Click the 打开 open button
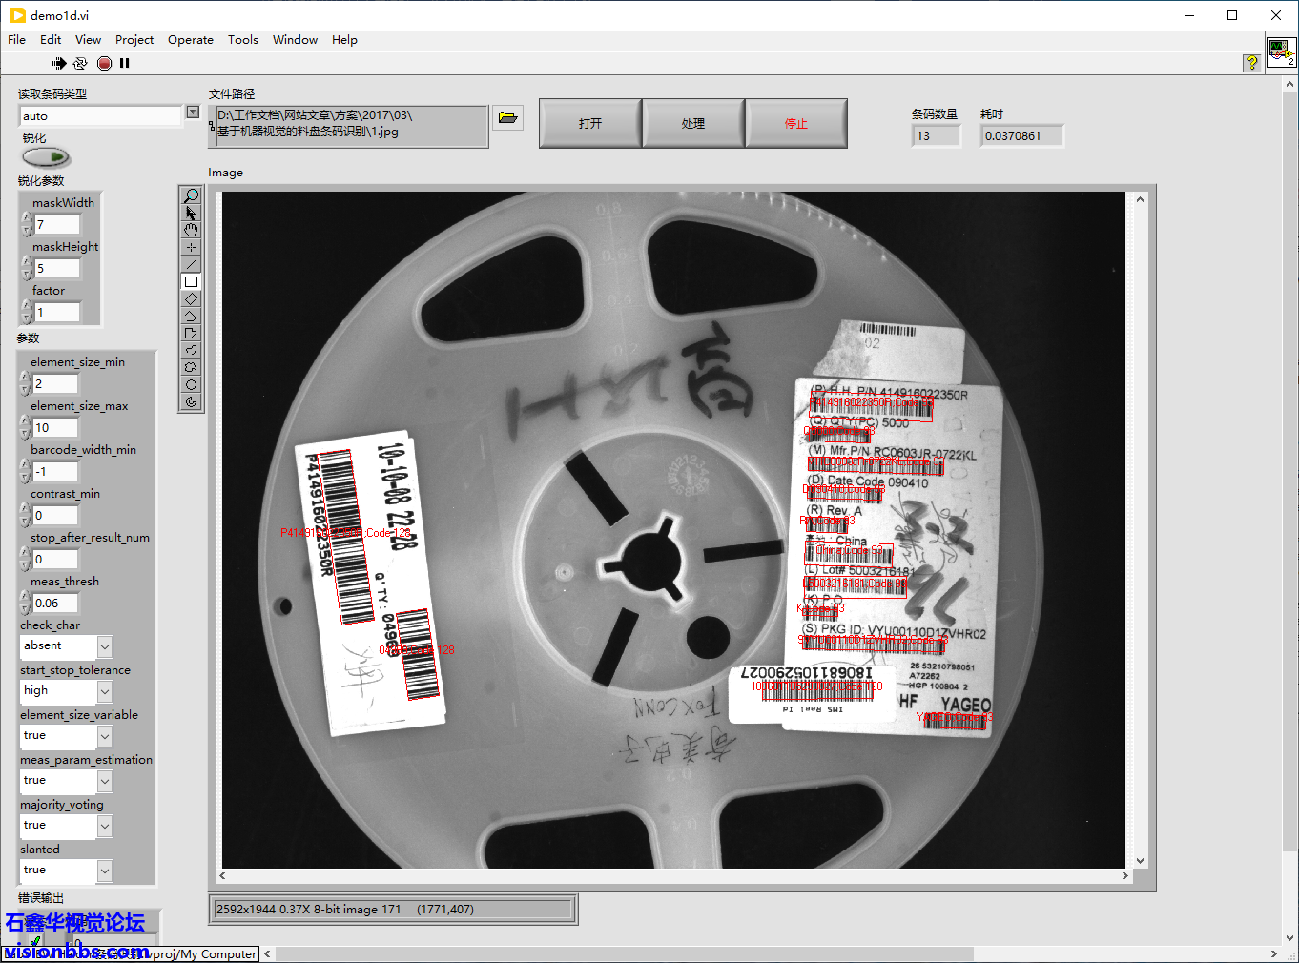 [x=590, y=123]
